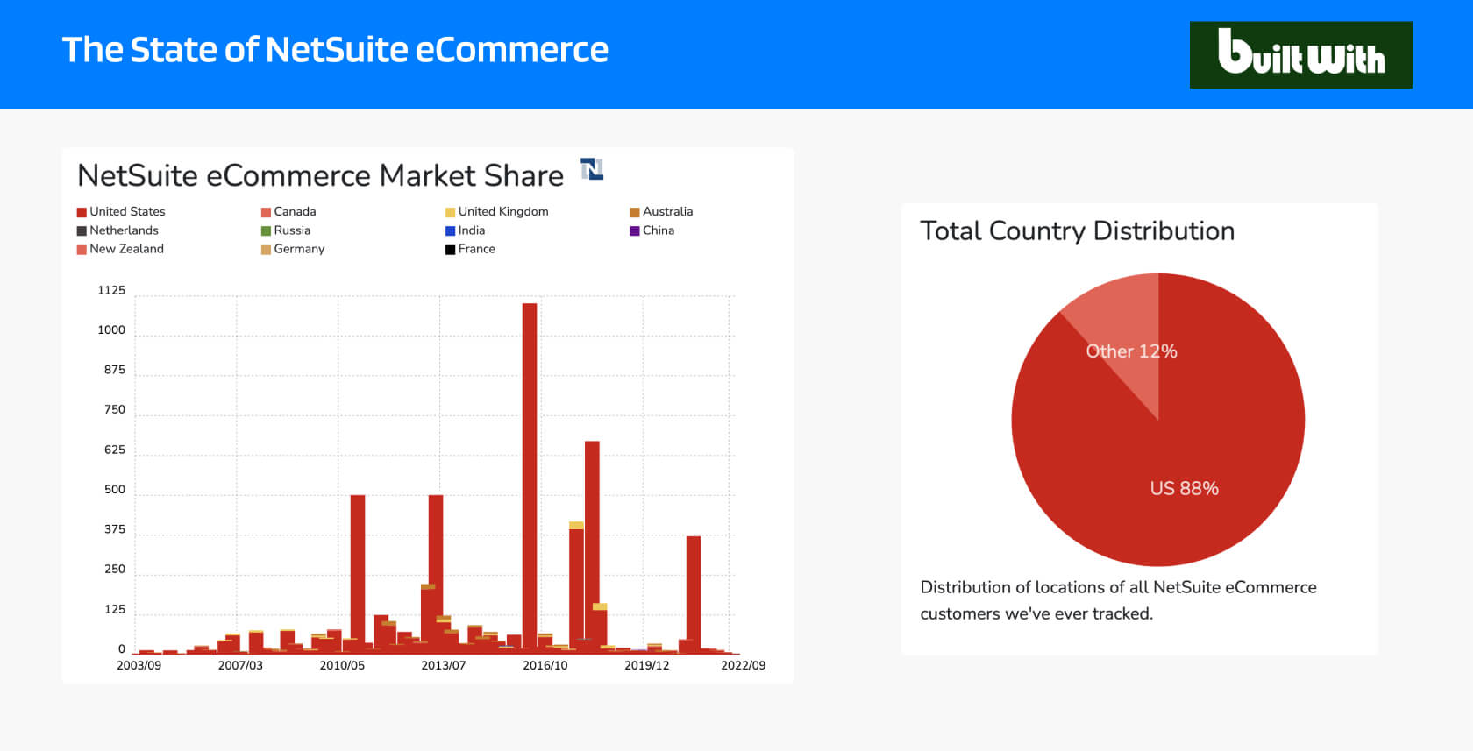
Task: Click the y-axis value '750'
Action: [x=115, y=410]
